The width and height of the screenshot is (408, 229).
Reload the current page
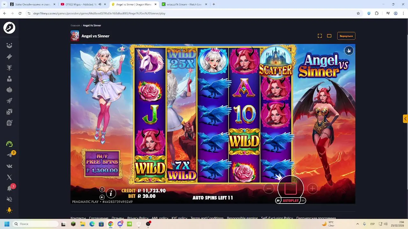pos(20,13)
